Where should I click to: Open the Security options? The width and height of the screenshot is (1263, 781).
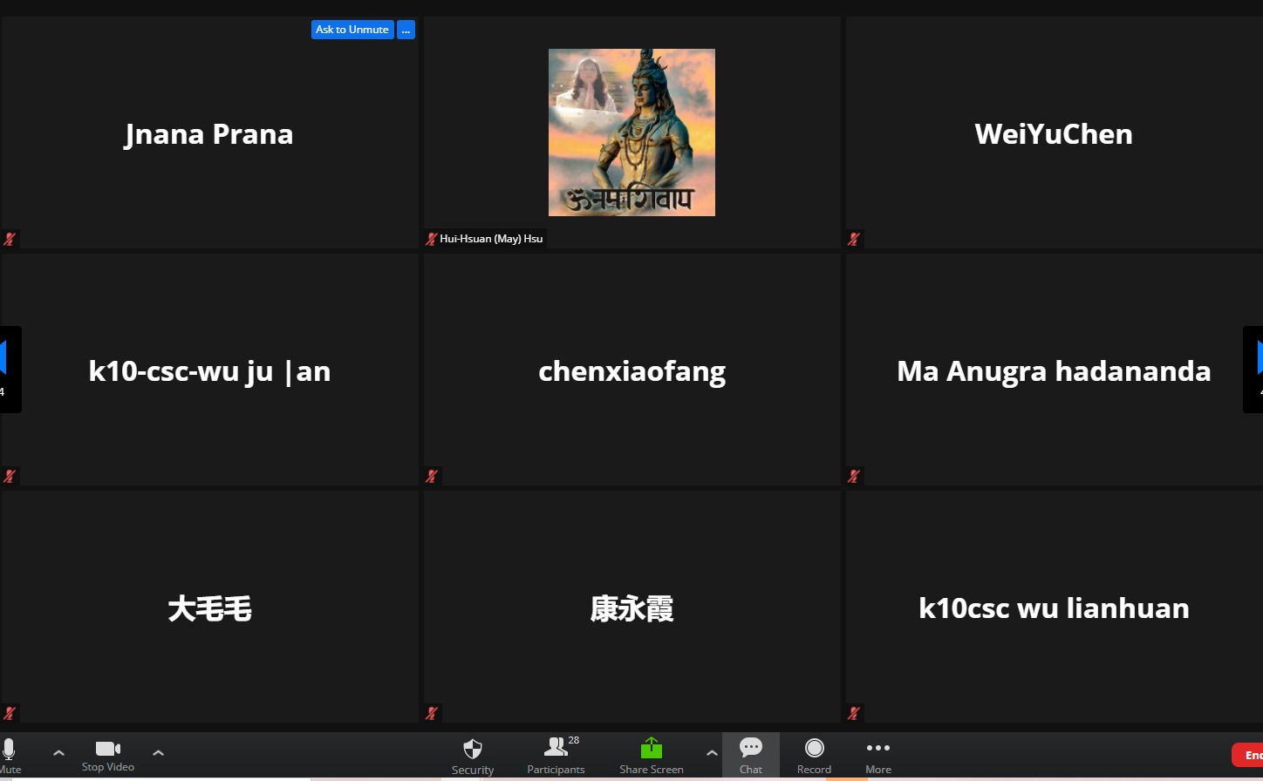[473, 755]
